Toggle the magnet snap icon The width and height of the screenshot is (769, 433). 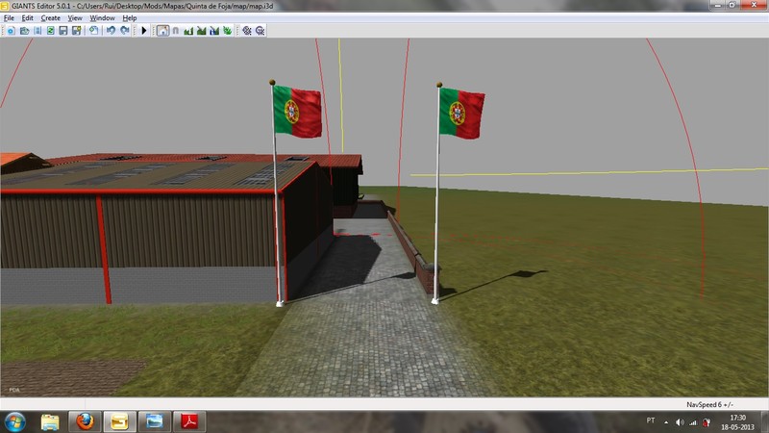176,31
